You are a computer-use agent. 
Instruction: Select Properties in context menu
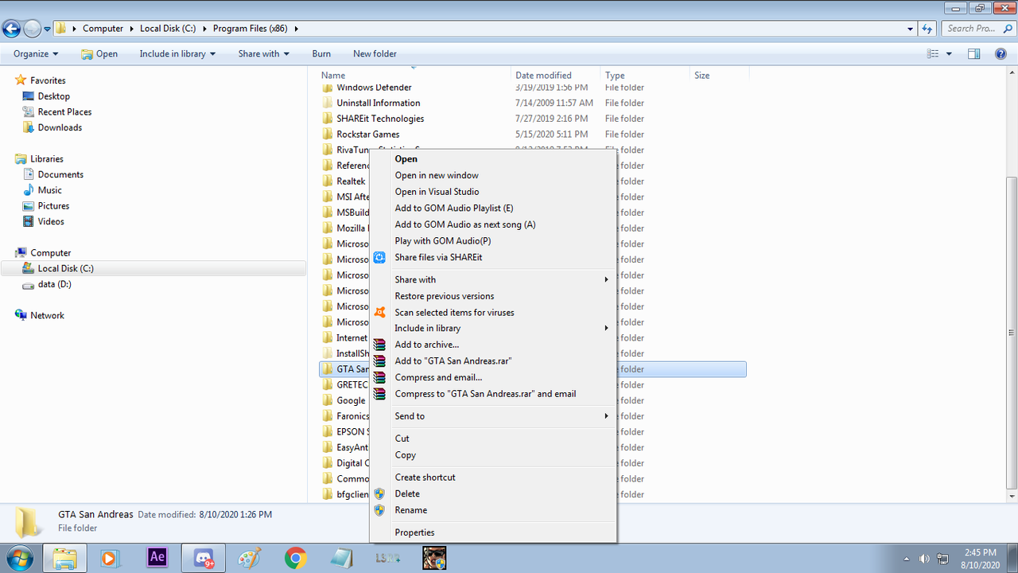pyautogui.click(x=414, y=532)
